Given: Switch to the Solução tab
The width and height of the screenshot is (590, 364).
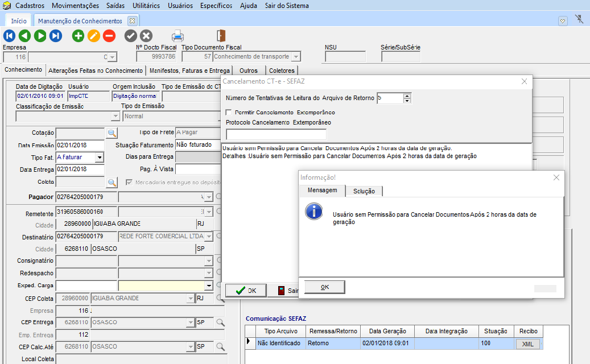Looking at the screenshot, I should click(364, 191).
